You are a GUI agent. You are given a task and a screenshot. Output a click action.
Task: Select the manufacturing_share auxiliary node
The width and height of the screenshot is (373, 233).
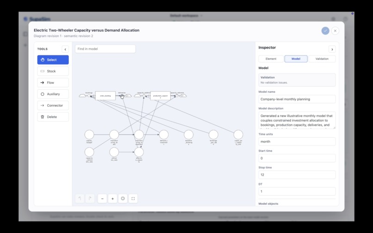114,135
